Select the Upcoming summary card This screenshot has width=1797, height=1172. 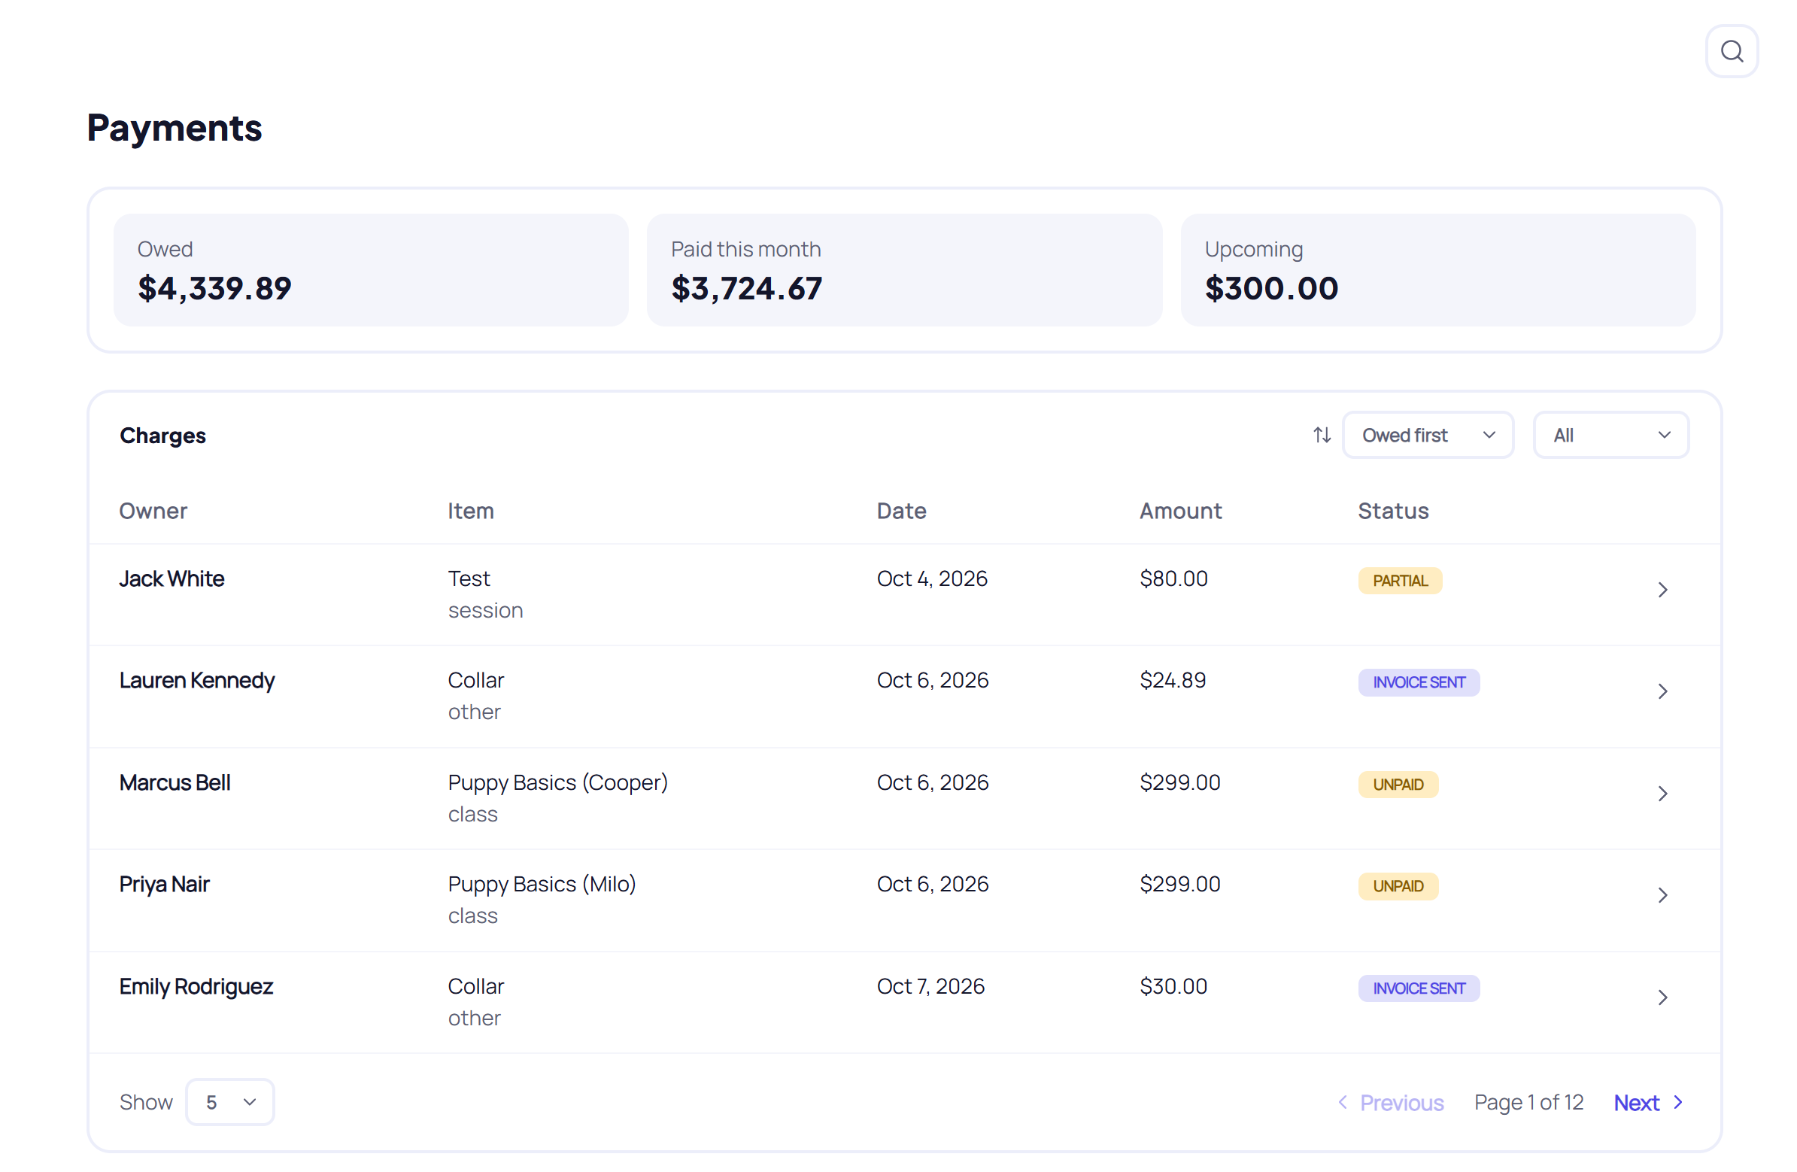point(1438,269)
